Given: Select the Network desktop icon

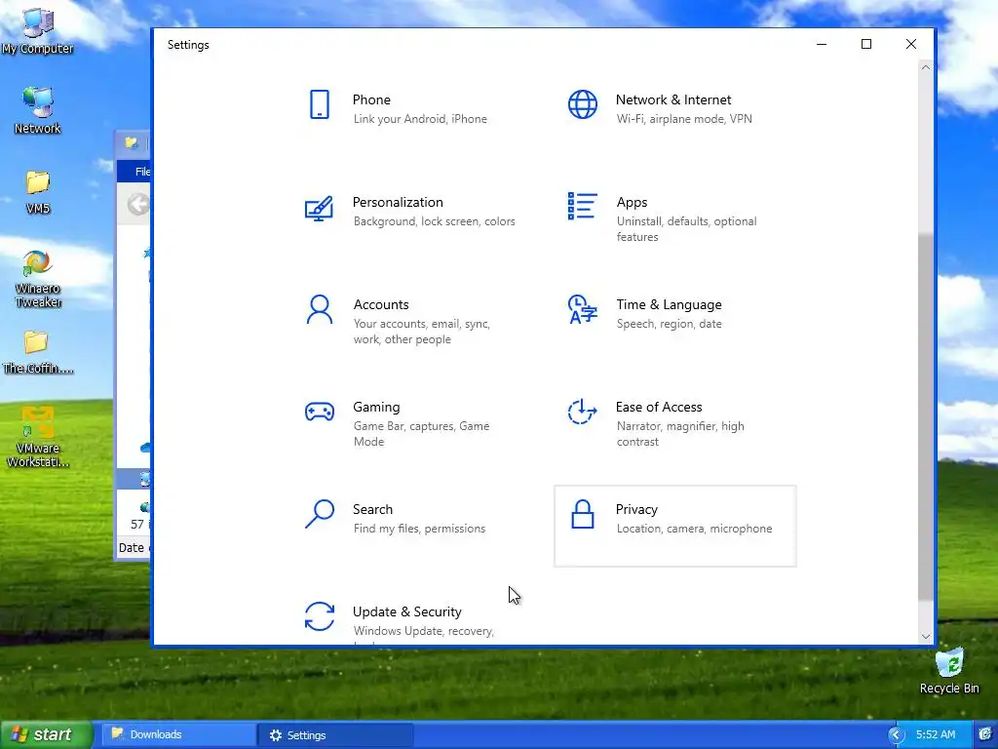Looking at the screenshot, I should (x=38, y=110).
